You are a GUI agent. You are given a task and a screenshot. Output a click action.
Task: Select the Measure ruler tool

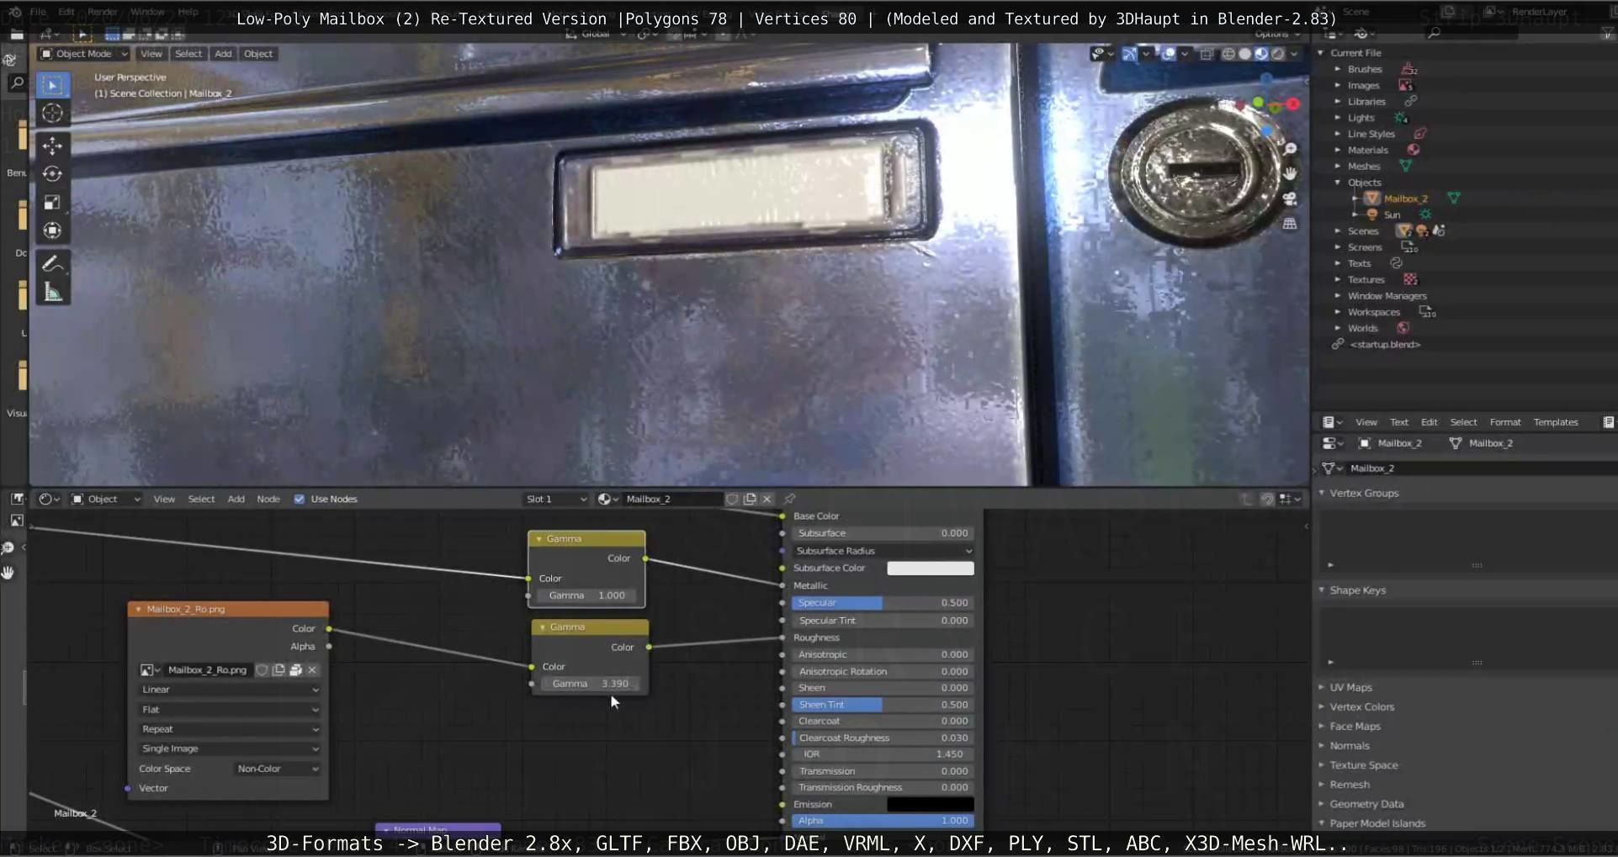(x=52, y=292)
